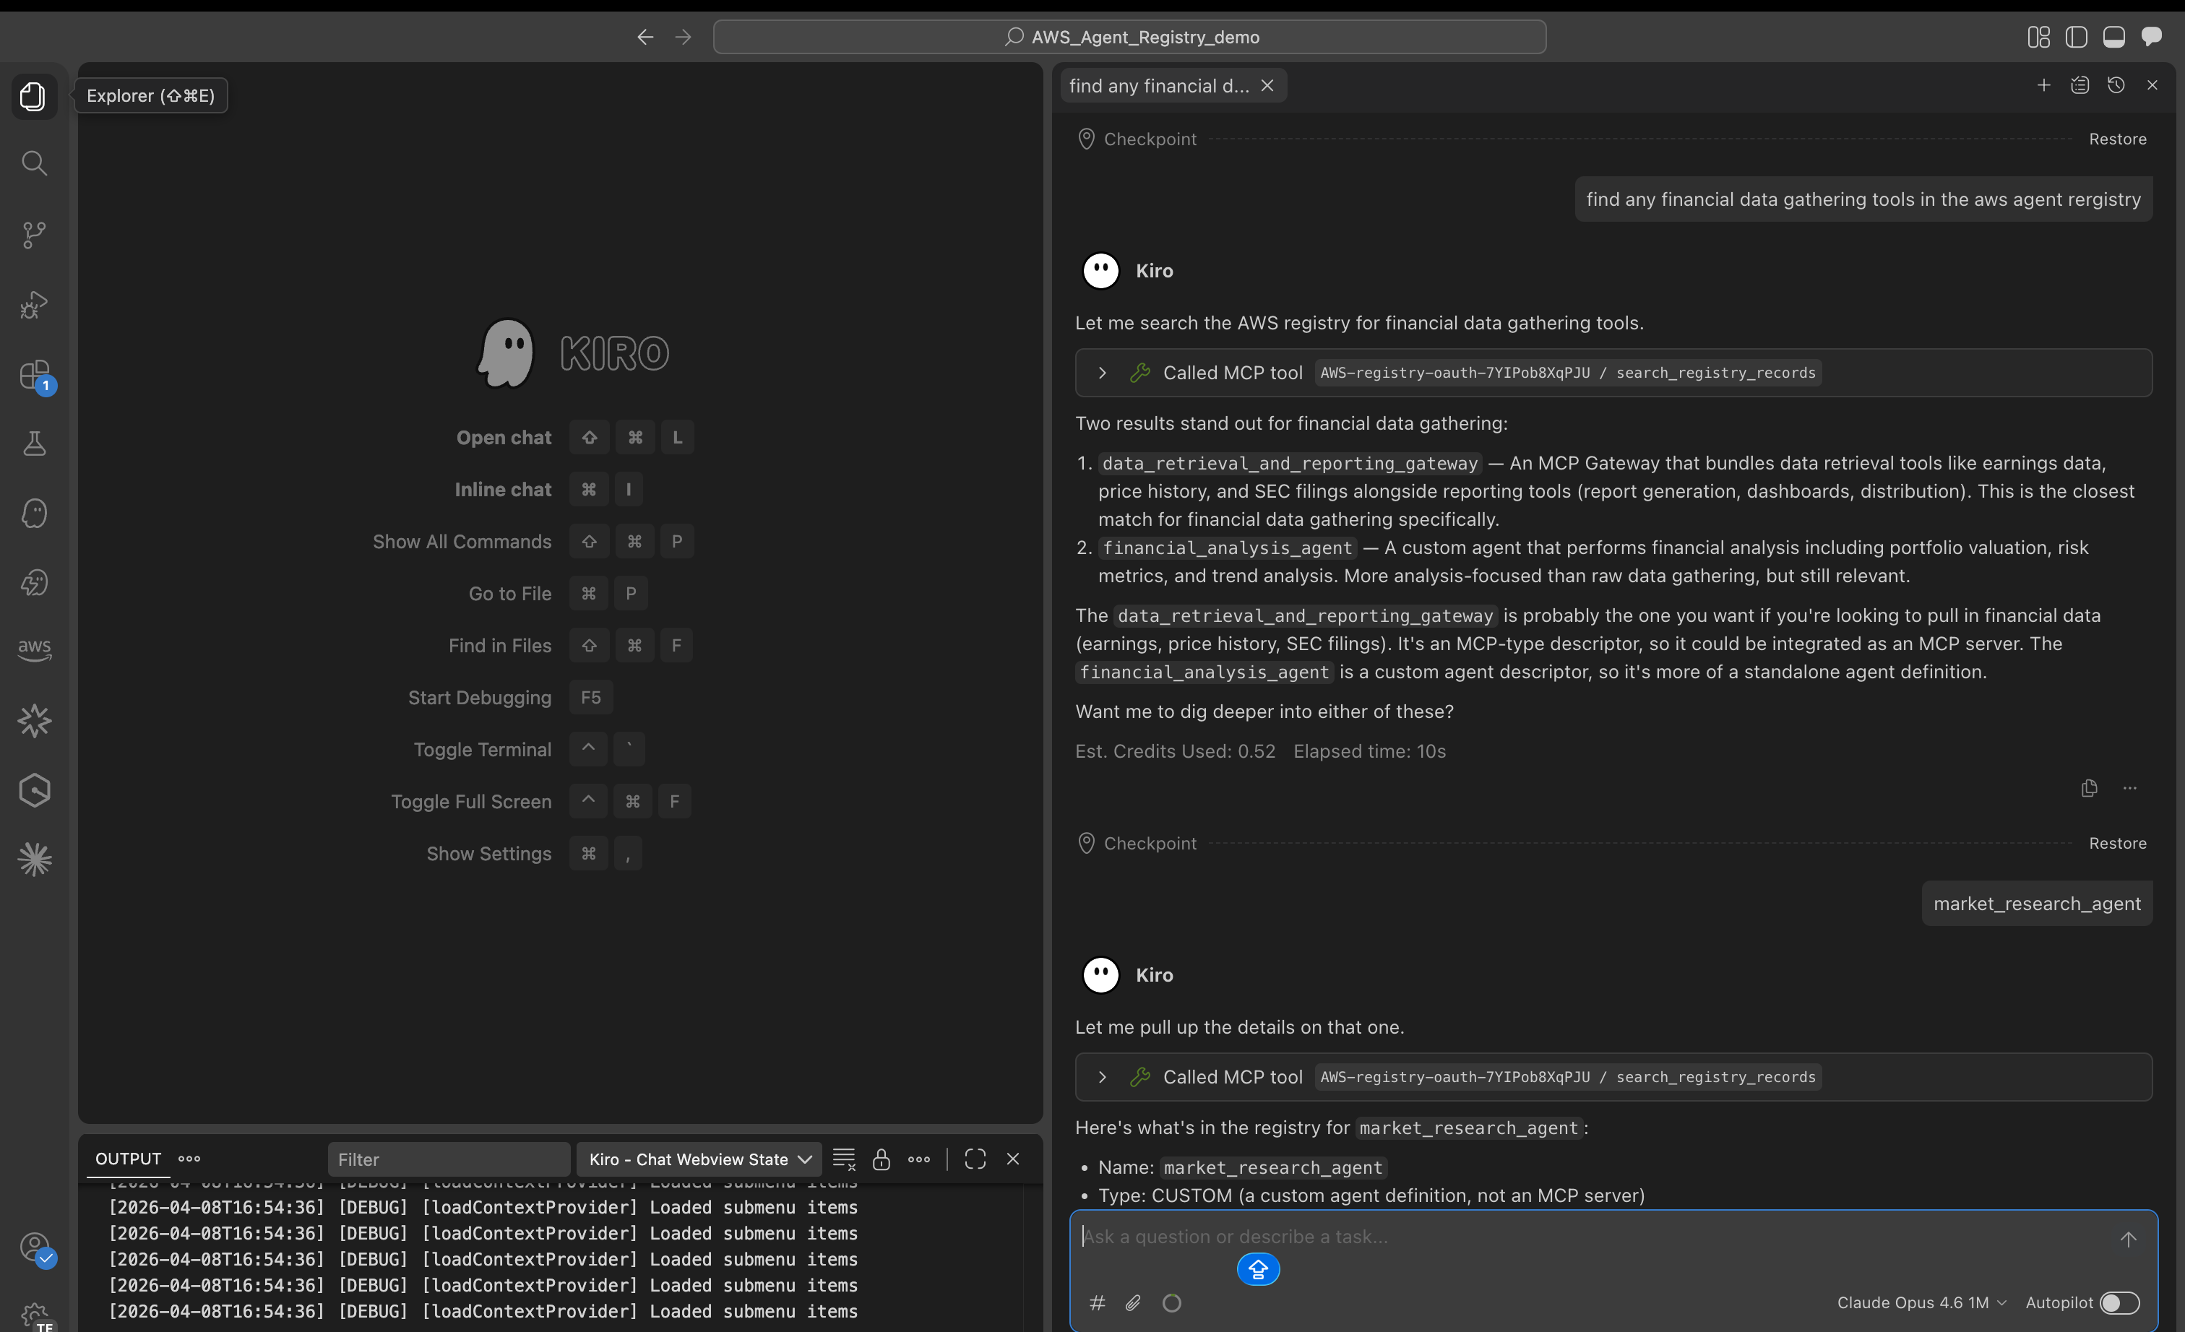This screenshot has height=1332, width=2185.
Task: Expand the first Called MCP tool entry
Action: (1101, 372)
